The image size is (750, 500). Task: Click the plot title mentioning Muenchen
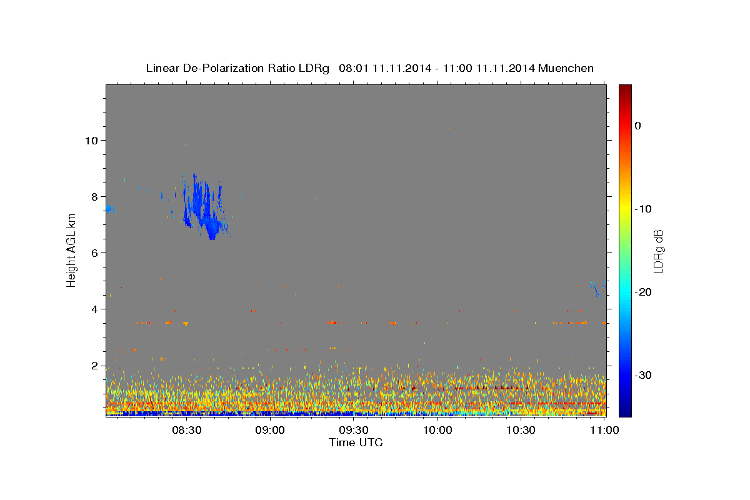point(369,68)
